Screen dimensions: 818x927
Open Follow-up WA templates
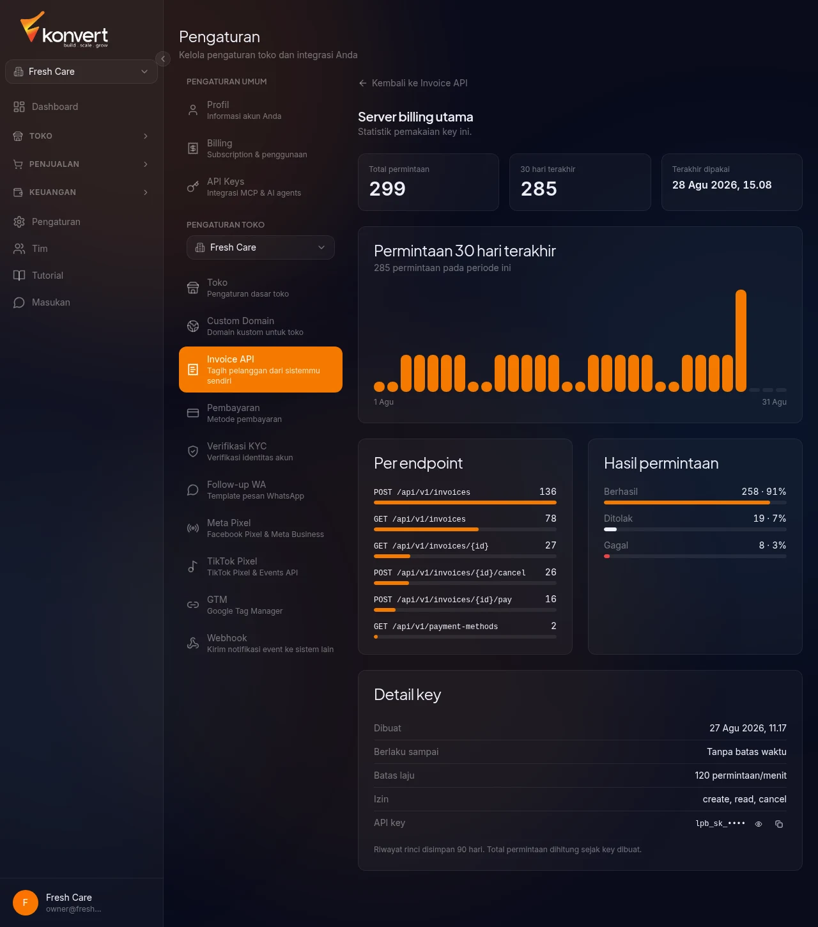click(261, 490)
